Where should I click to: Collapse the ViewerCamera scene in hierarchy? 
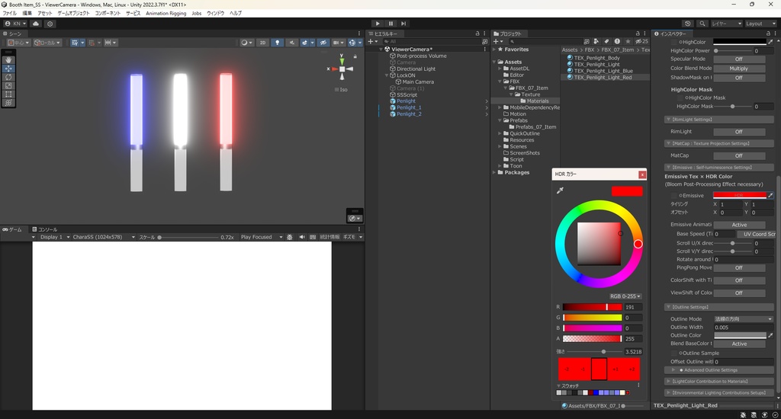coord(381,50)
